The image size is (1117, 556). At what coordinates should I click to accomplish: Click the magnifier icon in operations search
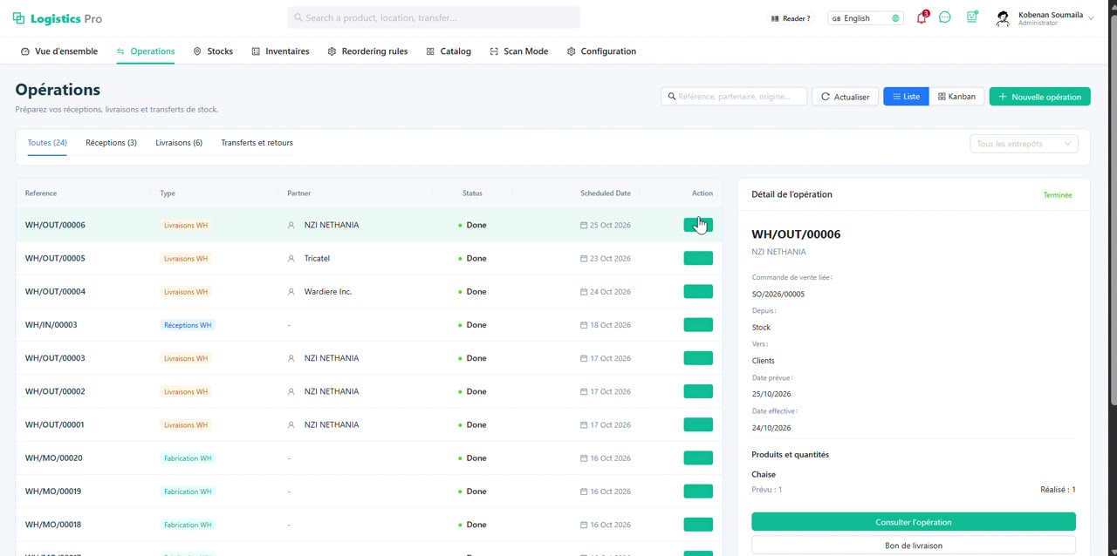[671, 97]
